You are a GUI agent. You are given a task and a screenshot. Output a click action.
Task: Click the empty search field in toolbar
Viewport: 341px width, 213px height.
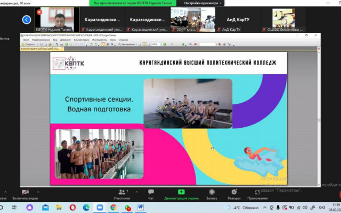point(207,44)
